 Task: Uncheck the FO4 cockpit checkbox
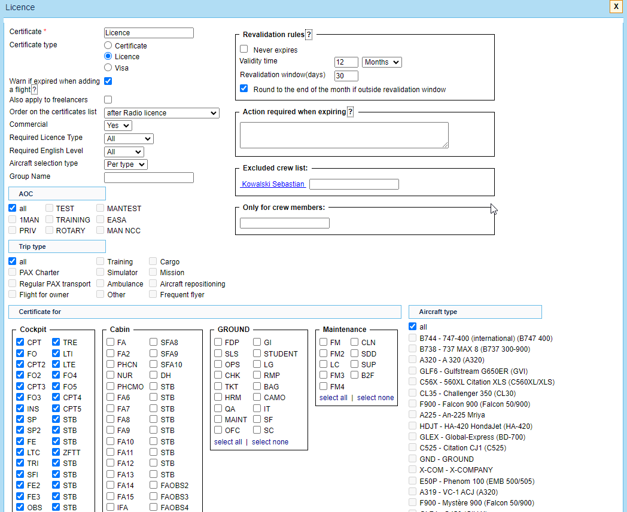[56, 375]
